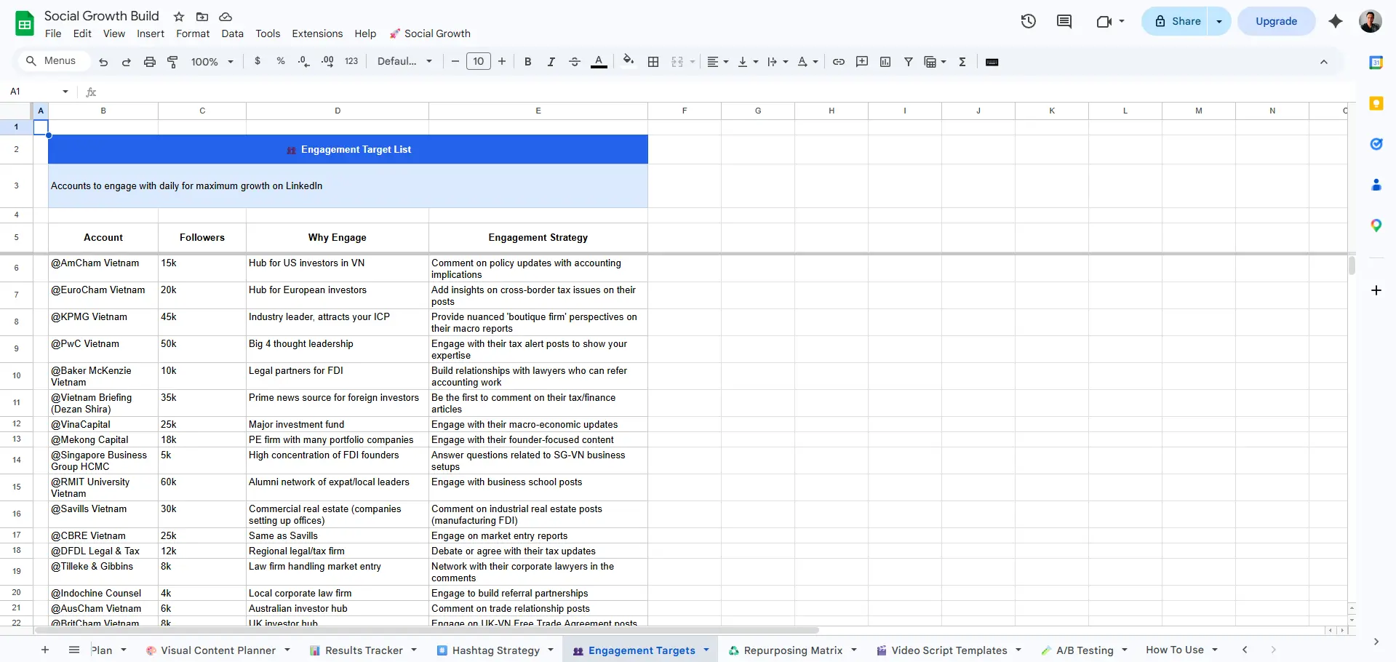Image resolution: width=1396 pixels, height=662 pixels.
Task: Move document to folder icon
Action: click(202, 17)
